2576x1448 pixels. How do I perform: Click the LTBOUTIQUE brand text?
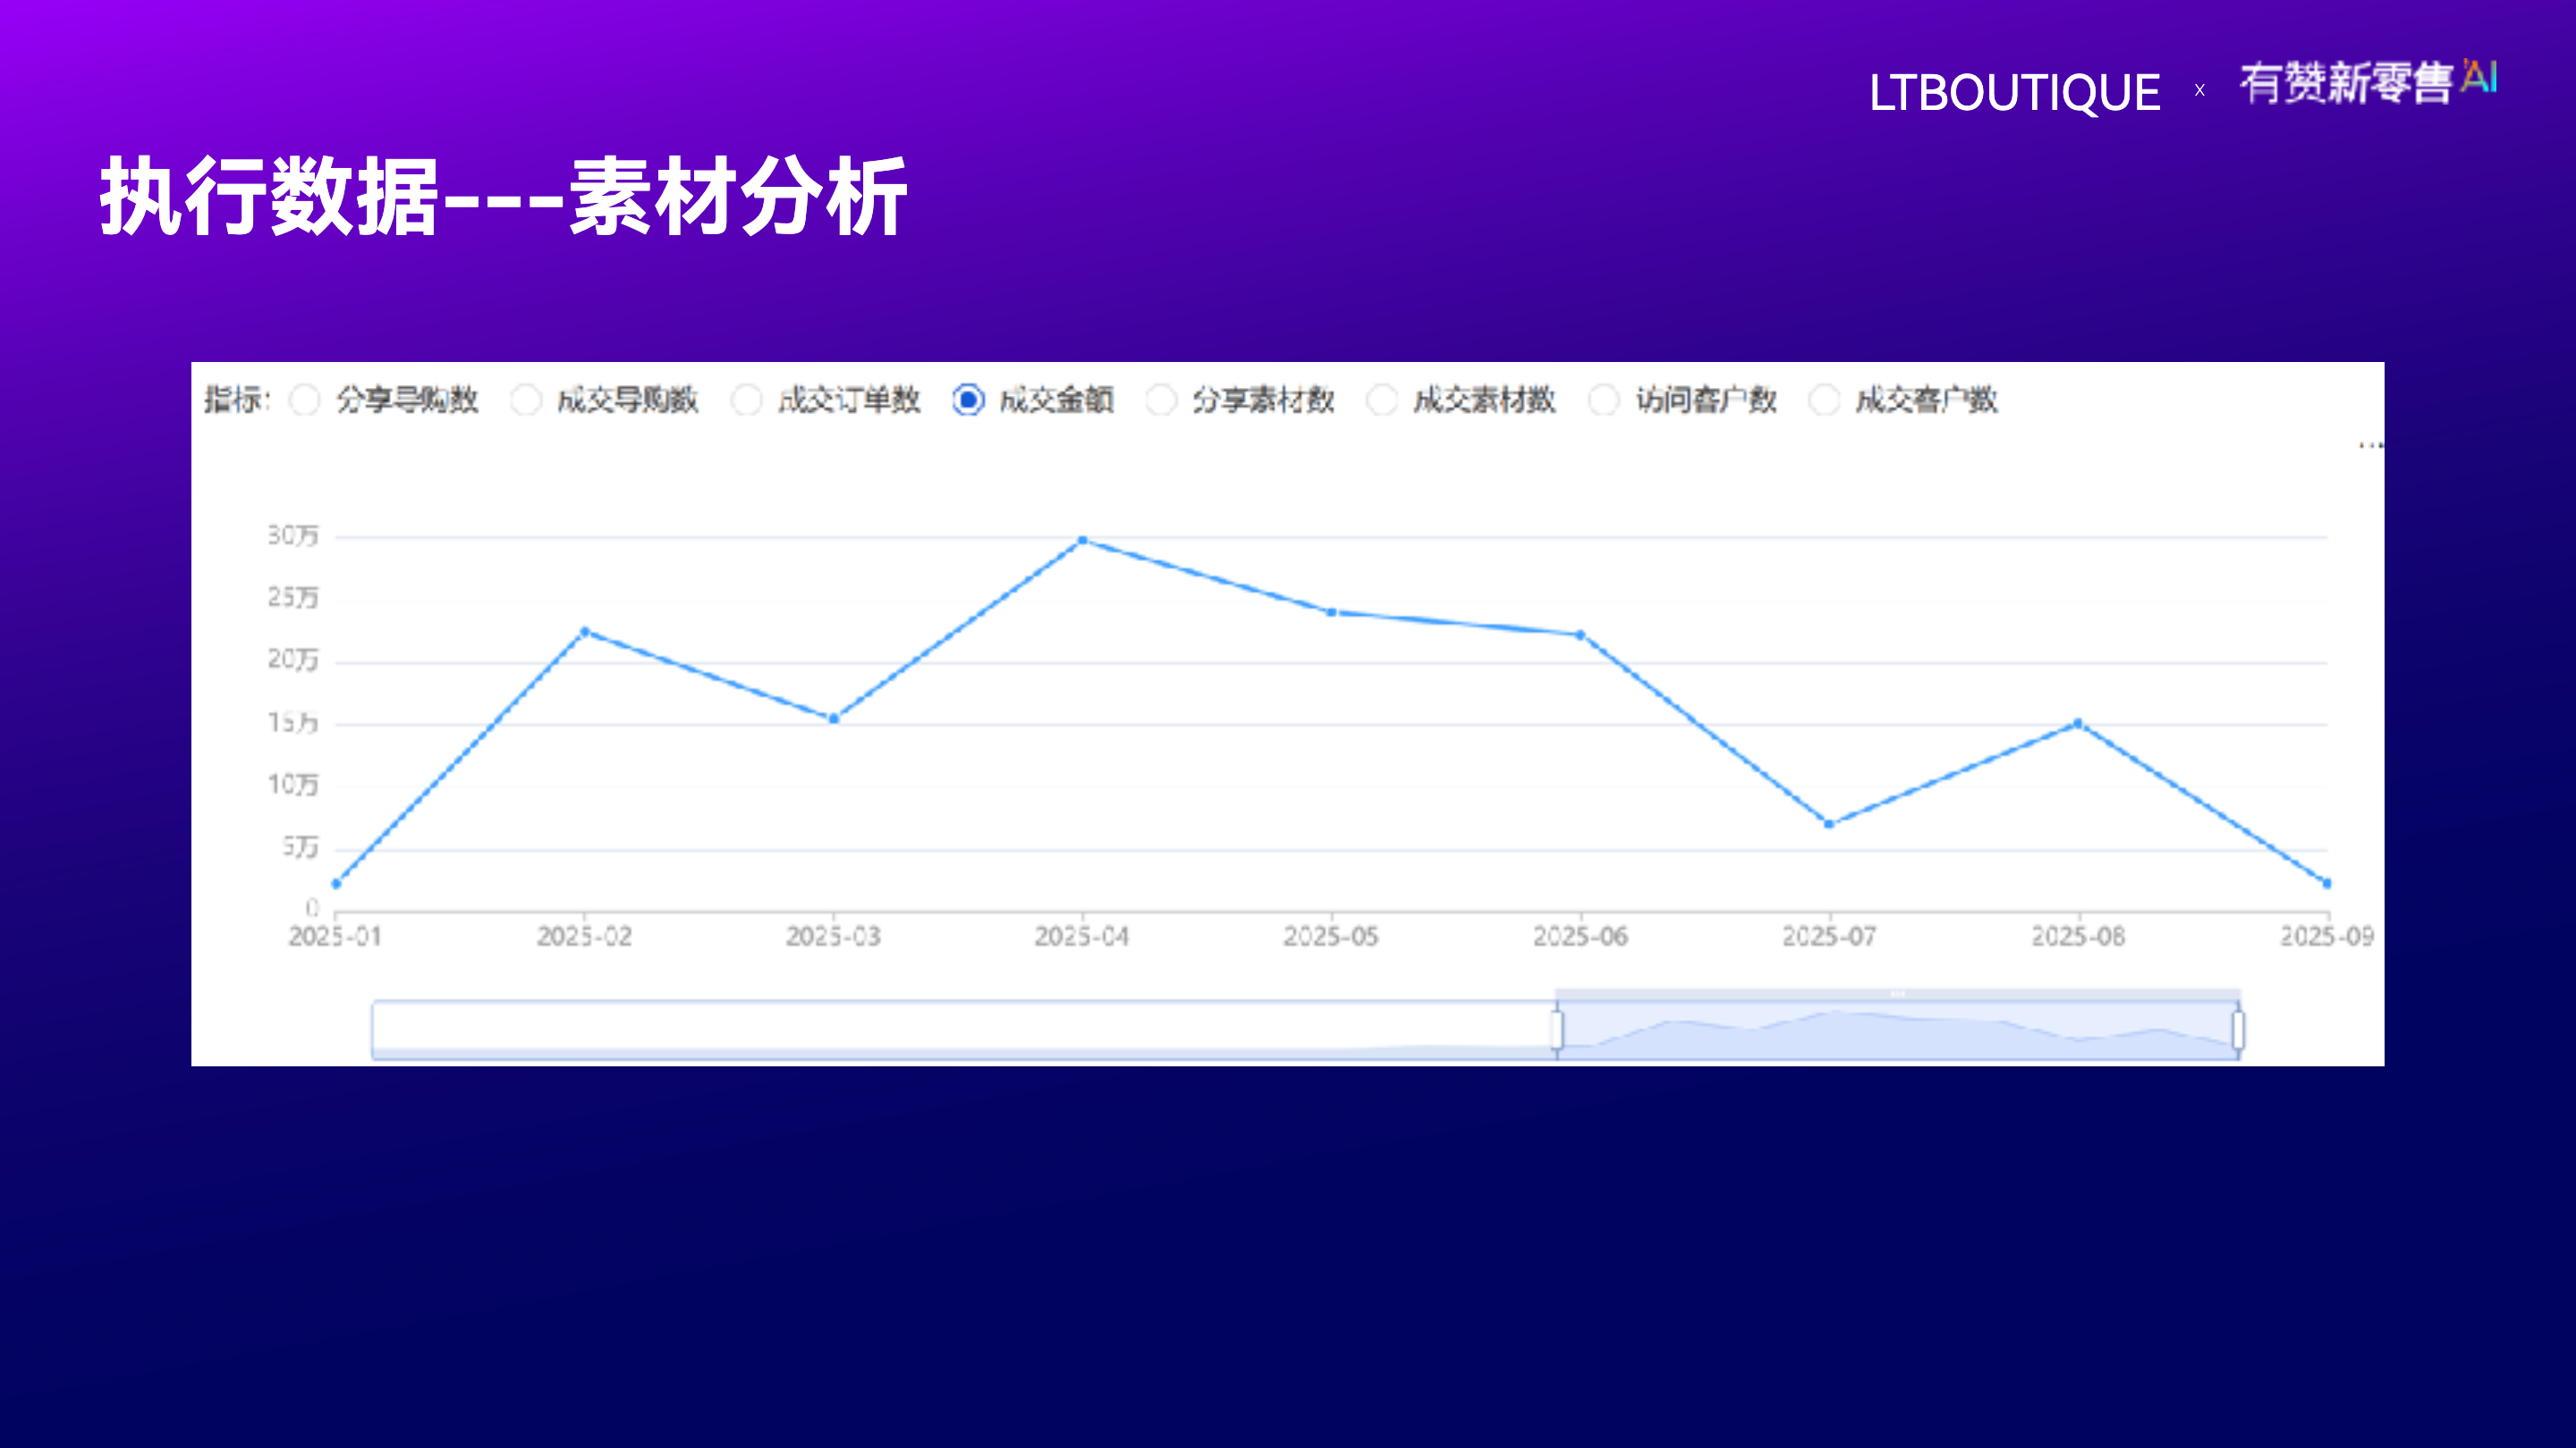(x=2014, y=93)
